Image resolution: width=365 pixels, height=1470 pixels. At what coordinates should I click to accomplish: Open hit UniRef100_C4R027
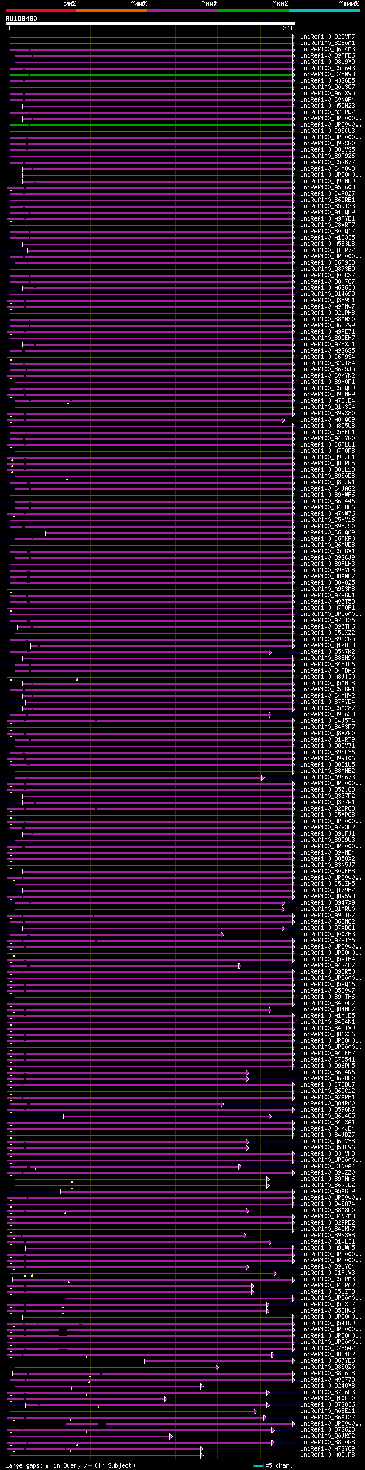[x=327, y=194]
